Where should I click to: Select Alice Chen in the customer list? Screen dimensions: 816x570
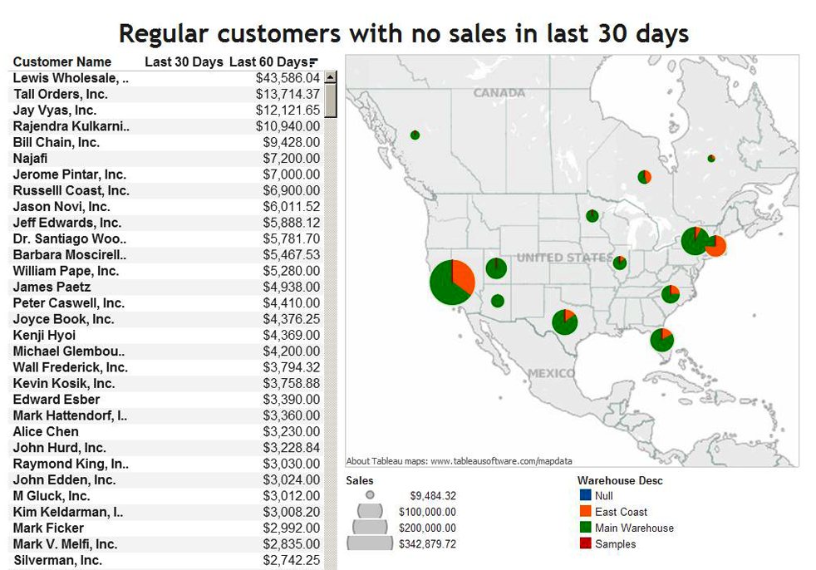46,431
